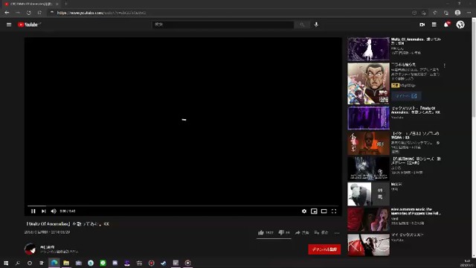Open the video's more actions ellipsis
Image resolution: width=476 pixels, height=268 pixels.
click(337, 233)
